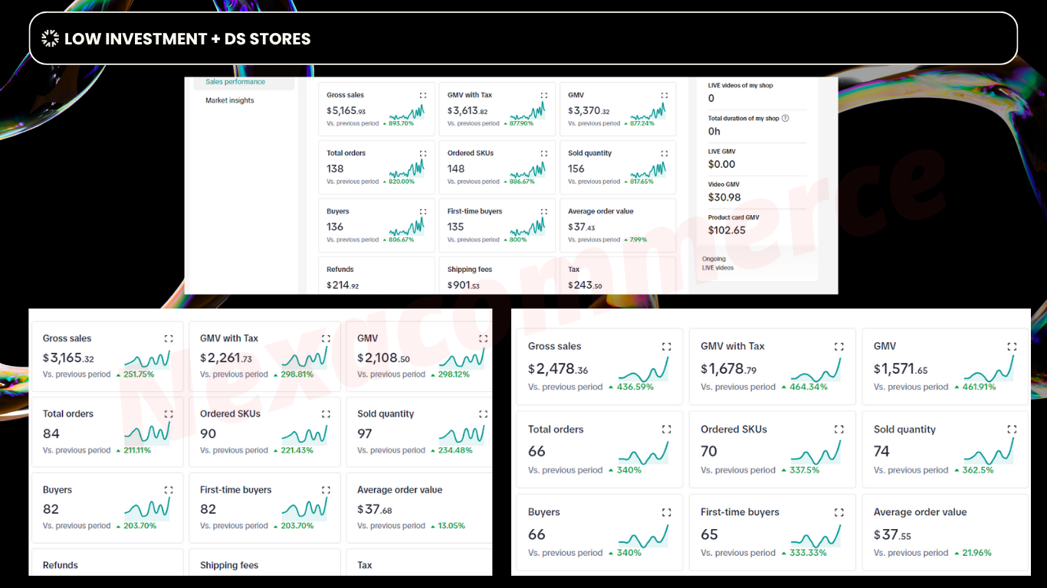Expand the GMV card showing $1,571.65

[1012, 347]
